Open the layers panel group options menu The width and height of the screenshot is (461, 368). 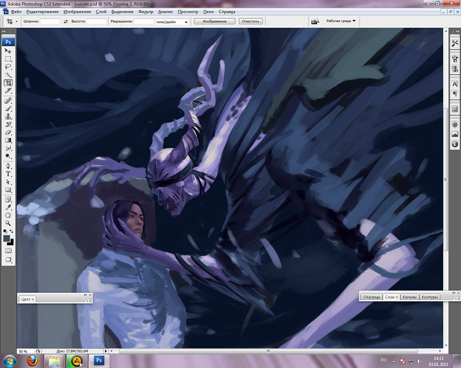click(x=457, y=298)
